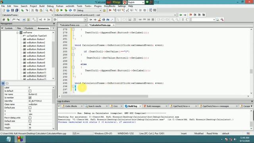Open Code::Blocks from the Windows taskbar
This screenshot has width=254, height=143.
click(20, 139)
